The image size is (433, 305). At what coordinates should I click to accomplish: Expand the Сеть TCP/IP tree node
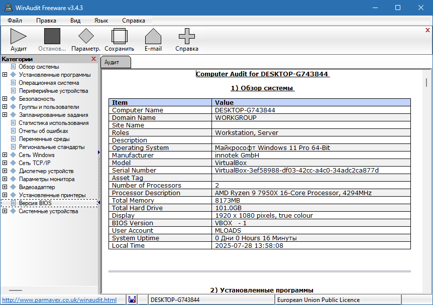pyautogui.click(x=5, y=163)
